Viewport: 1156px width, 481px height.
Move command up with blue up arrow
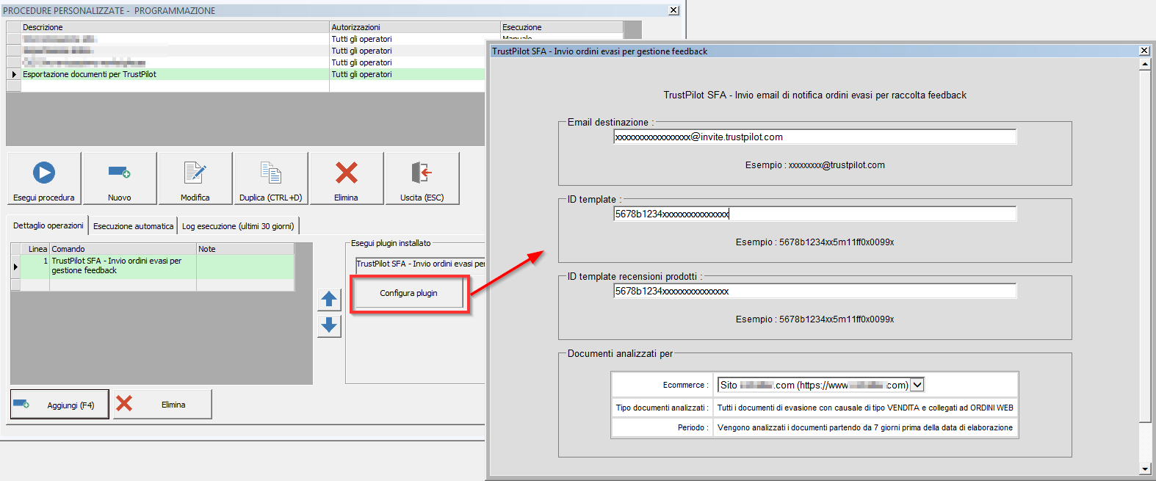[329, 299]
